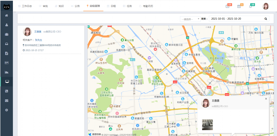Select 王蓓蓓 check-in record in list
The image size is (277, 136).
(51, 40)
